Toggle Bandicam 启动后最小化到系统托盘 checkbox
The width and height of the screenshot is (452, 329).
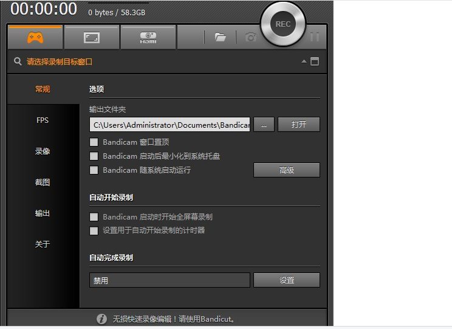[94, 156]
